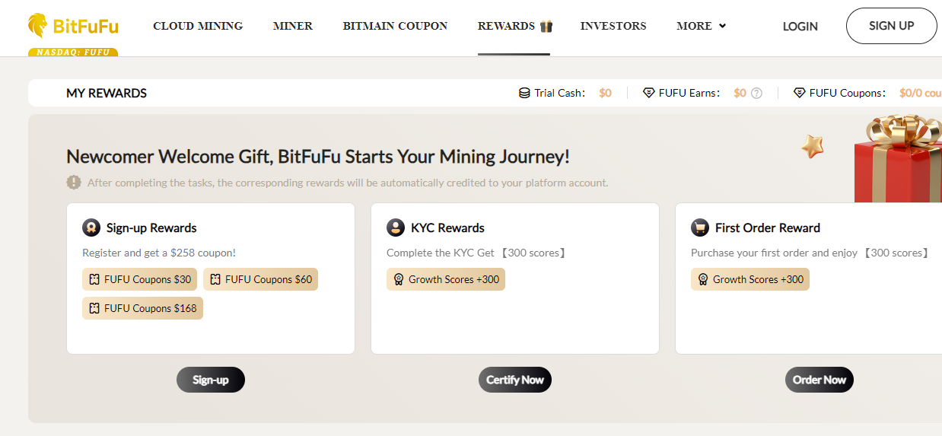Viewport: 942px width, 436px height.
Task: Click the Trial Cash coin stack icon
Action: pos(524,93)
